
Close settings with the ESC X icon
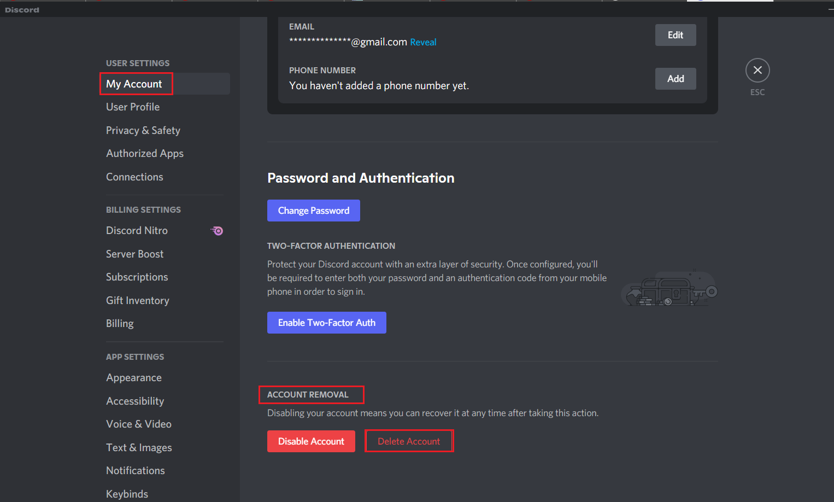coord(757,71)
